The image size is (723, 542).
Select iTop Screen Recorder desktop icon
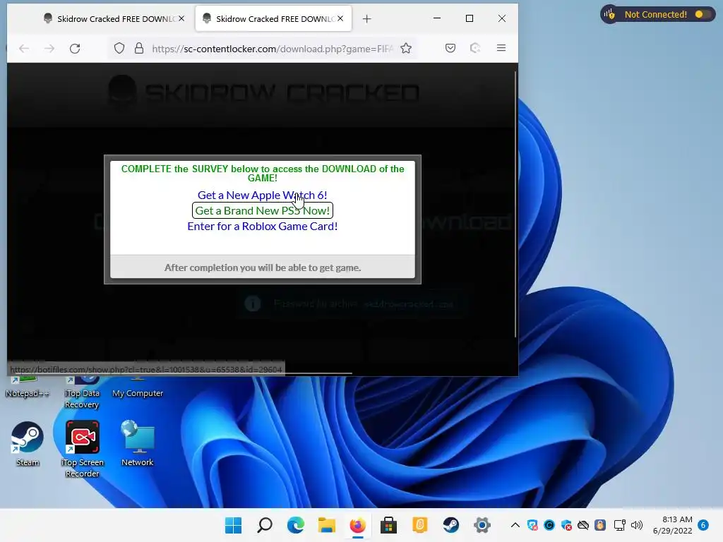tap(82, 449)
